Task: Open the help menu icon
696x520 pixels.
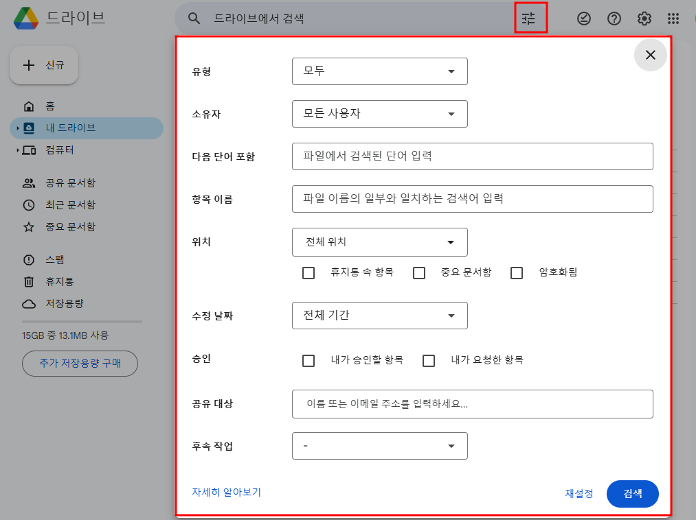Action: point(614,19)
